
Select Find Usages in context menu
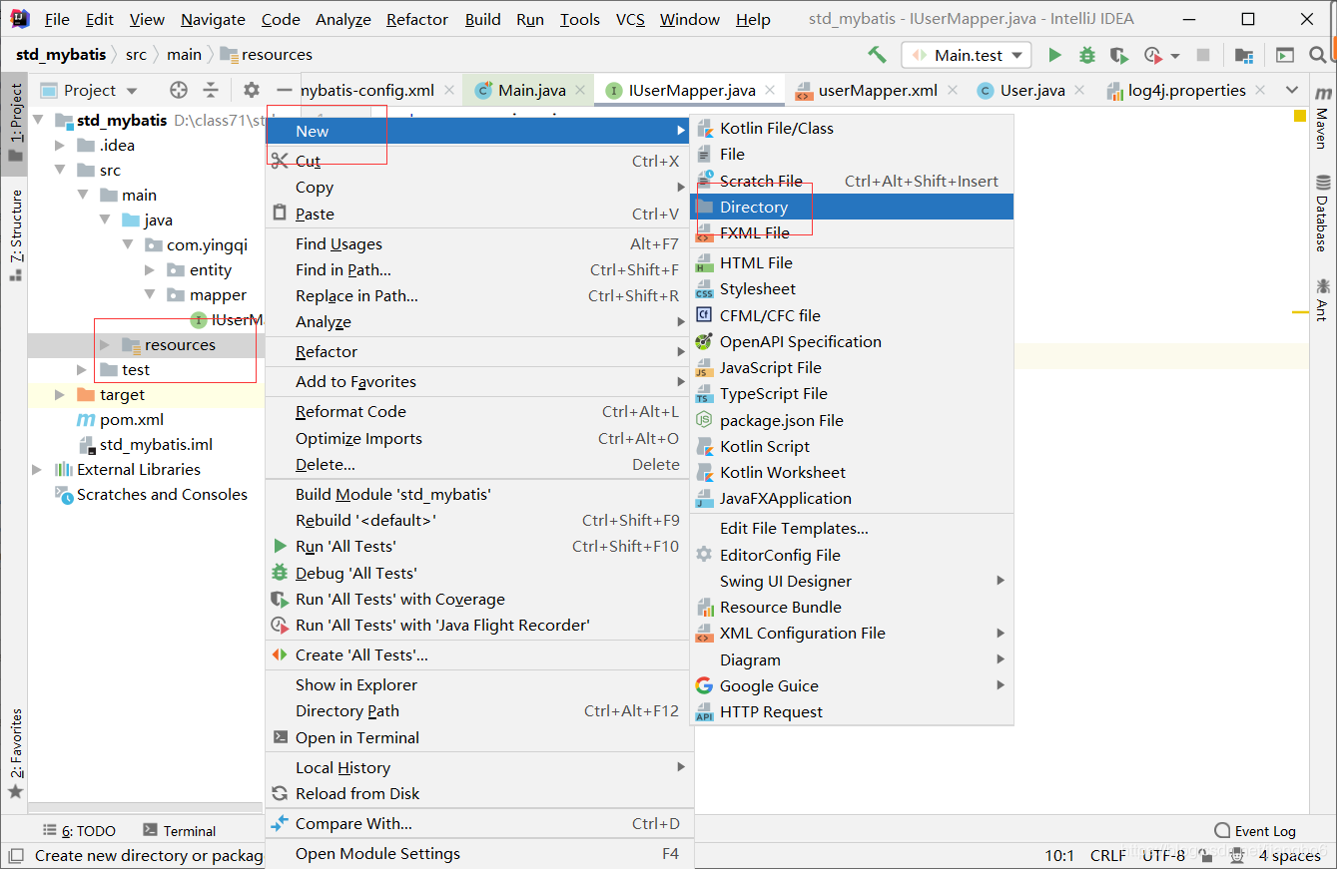pyautogui.click(x=477, y=243)
